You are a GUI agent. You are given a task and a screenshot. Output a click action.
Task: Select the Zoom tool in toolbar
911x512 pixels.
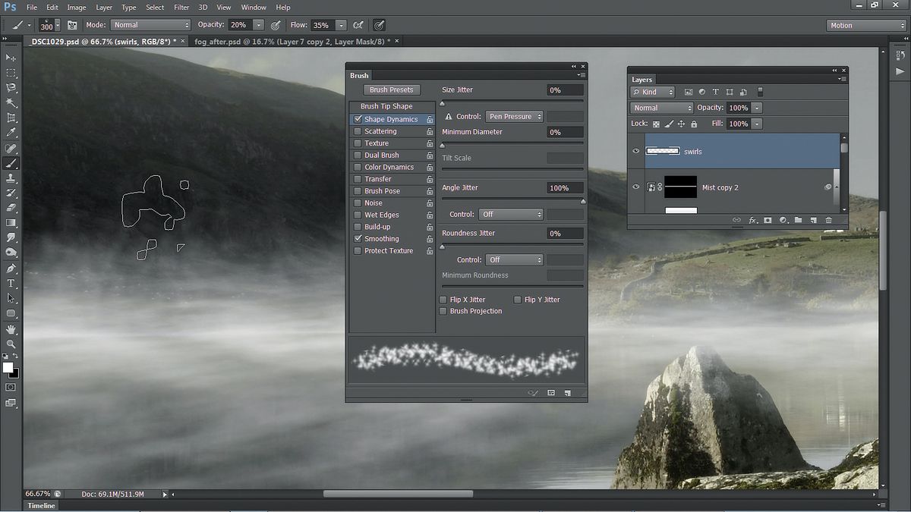11,344
